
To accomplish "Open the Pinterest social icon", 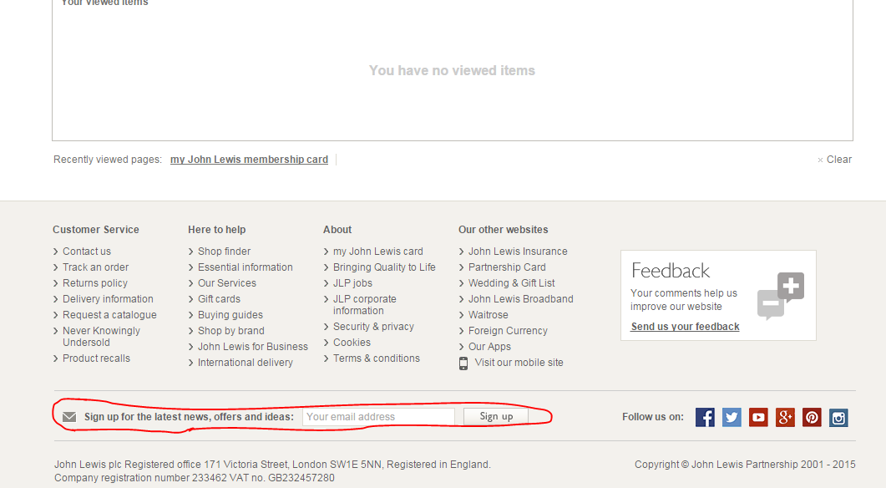I will click(x=812, y=417).
